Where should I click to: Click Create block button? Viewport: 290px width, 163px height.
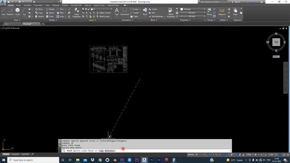[x=153, y=9]
